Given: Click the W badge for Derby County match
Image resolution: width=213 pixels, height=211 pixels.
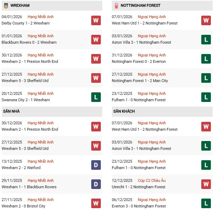Looking at the screenshot, I should [96, 20].
